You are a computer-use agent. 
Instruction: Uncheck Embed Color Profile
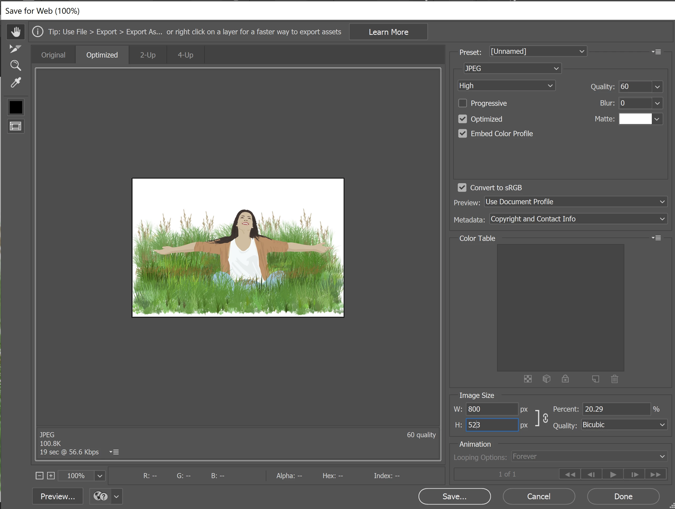click(463, 134)
